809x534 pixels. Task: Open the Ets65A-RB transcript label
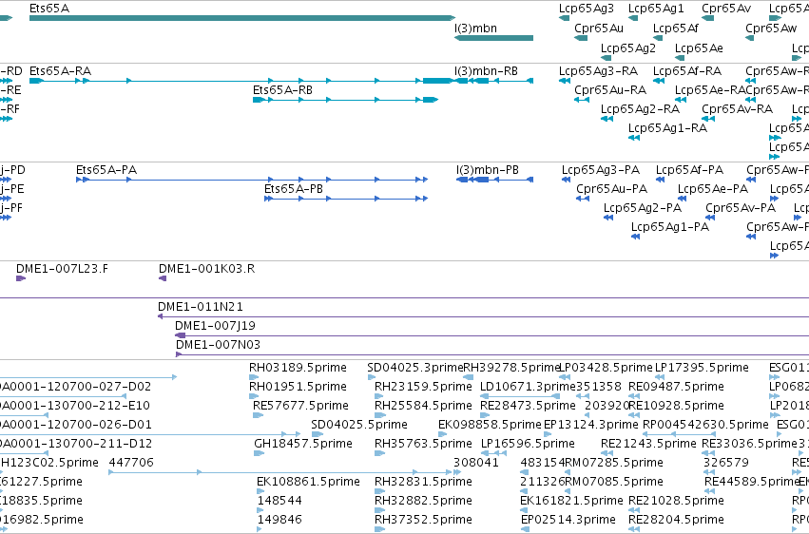[282, 89]
